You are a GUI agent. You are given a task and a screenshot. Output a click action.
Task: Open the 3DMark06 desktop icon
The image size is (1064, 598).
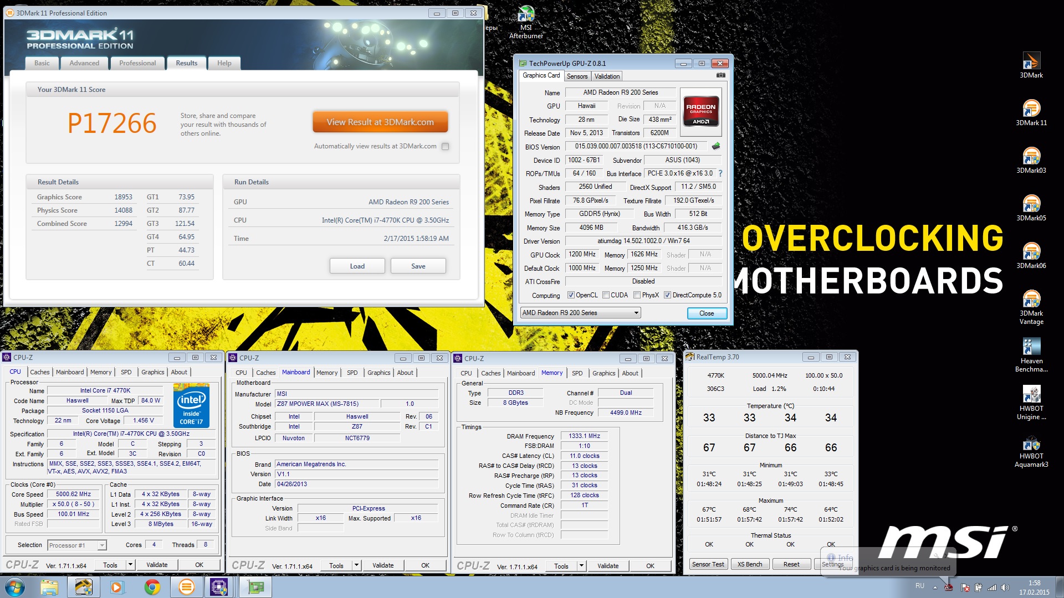pyautogui.click(x=1031, y=255)
